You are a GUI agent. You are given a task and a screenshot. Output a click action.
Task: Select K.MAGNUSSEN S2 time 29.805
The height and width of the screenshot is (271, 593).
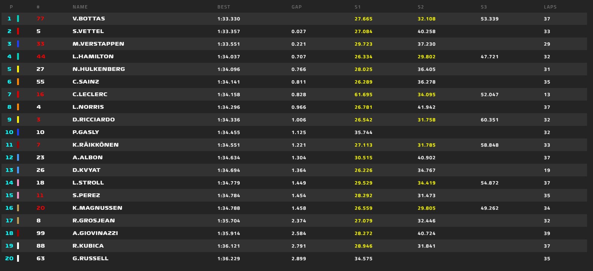426,208
